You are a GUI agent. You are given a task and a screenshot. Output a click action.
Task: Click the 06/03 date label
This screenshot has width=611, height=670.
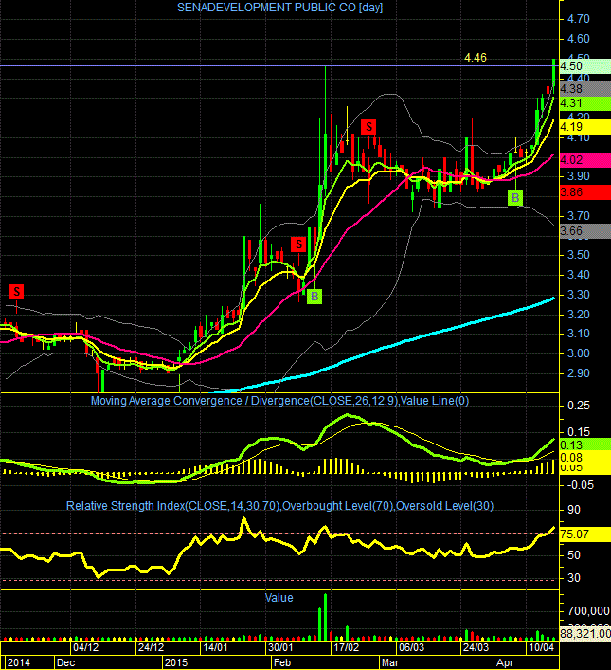tap(411, 647)
